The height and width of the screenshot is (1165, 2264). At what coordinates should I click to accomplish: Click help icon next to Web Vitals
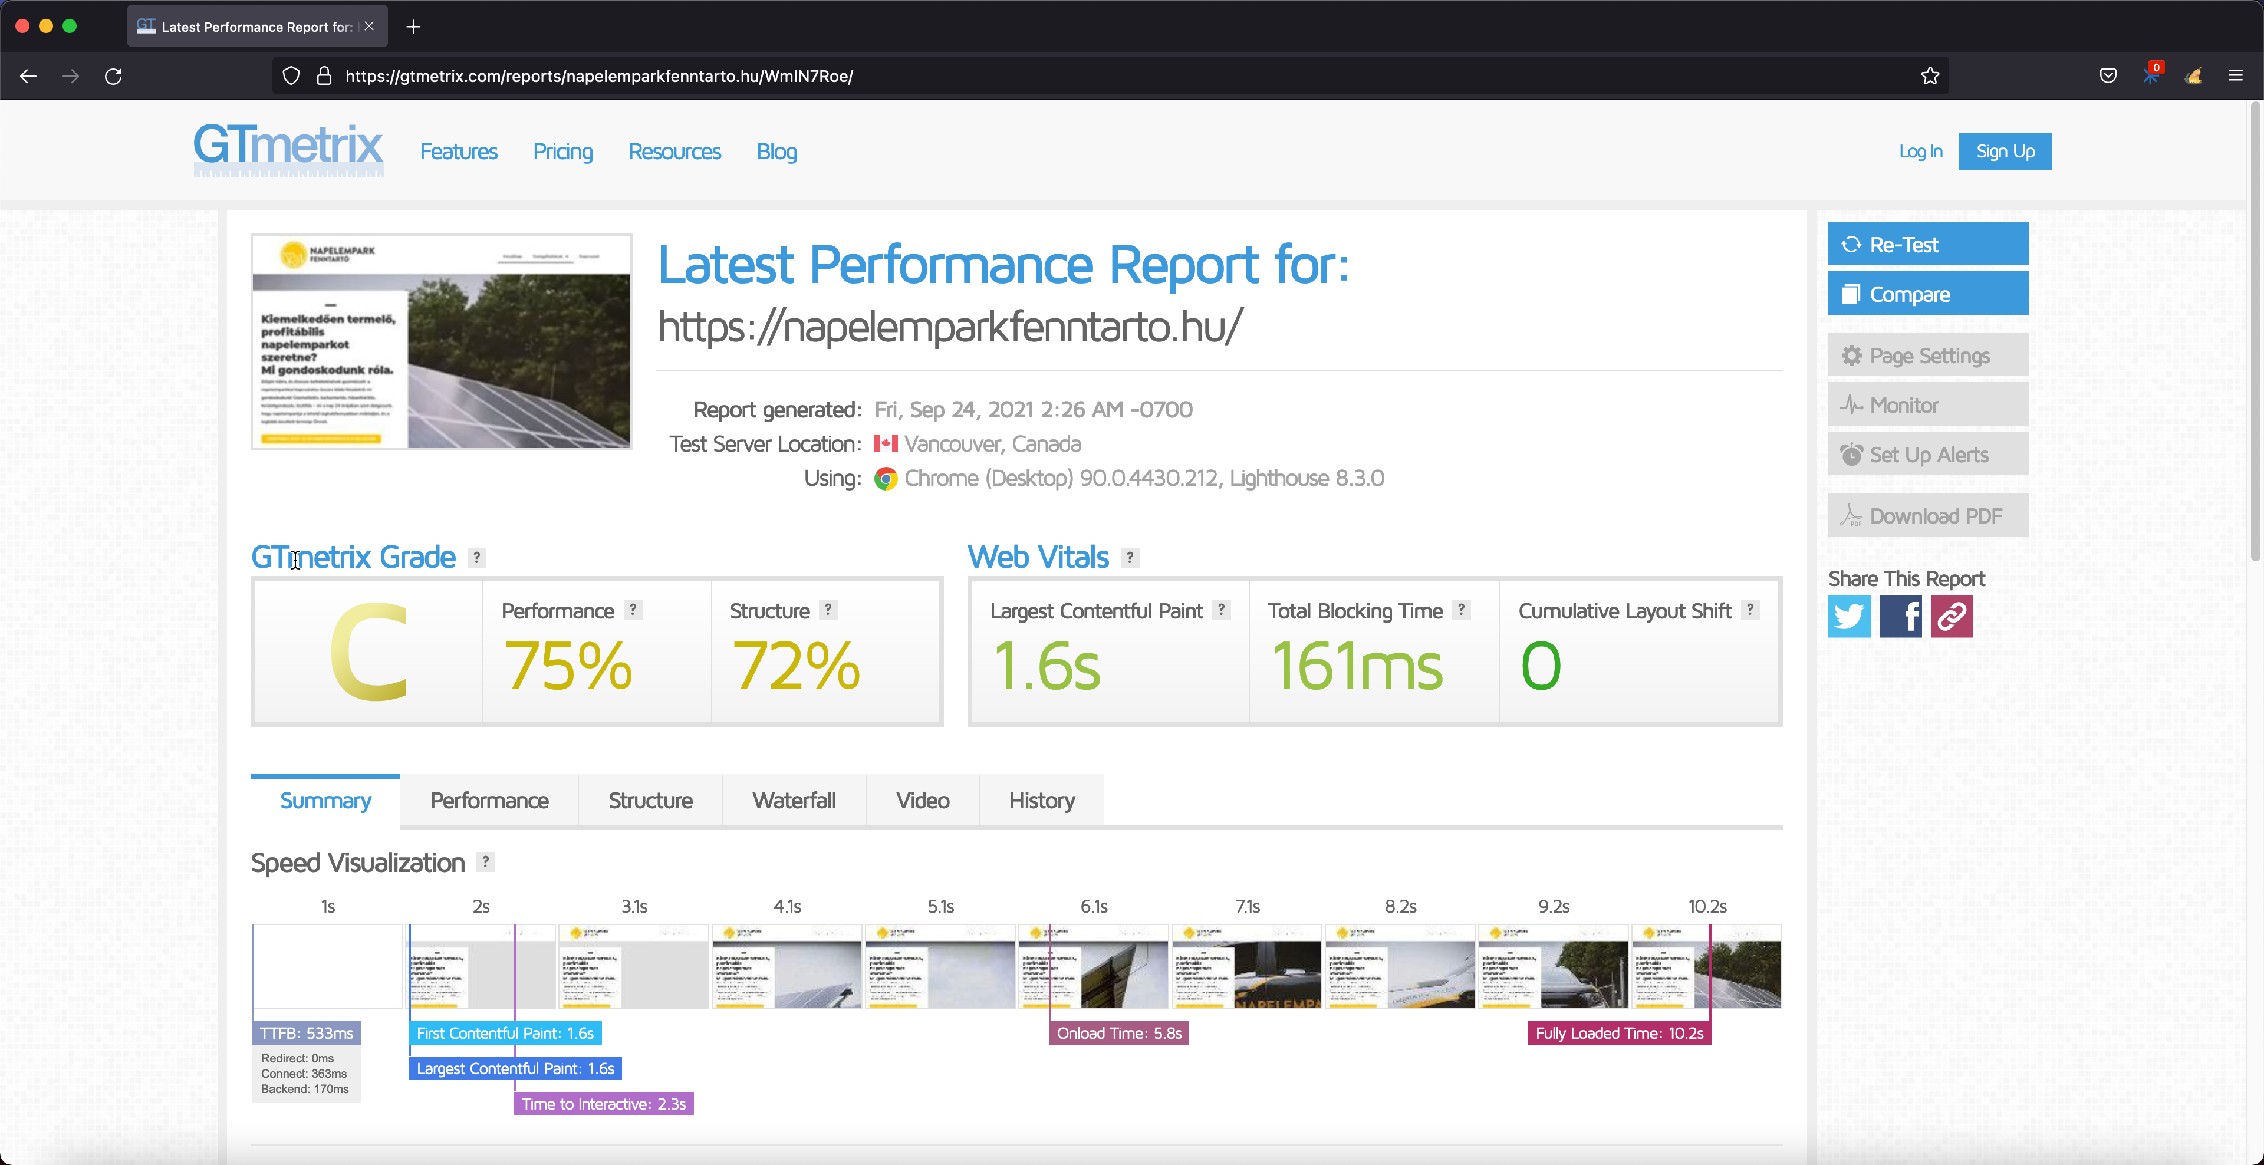(1130, 557)
